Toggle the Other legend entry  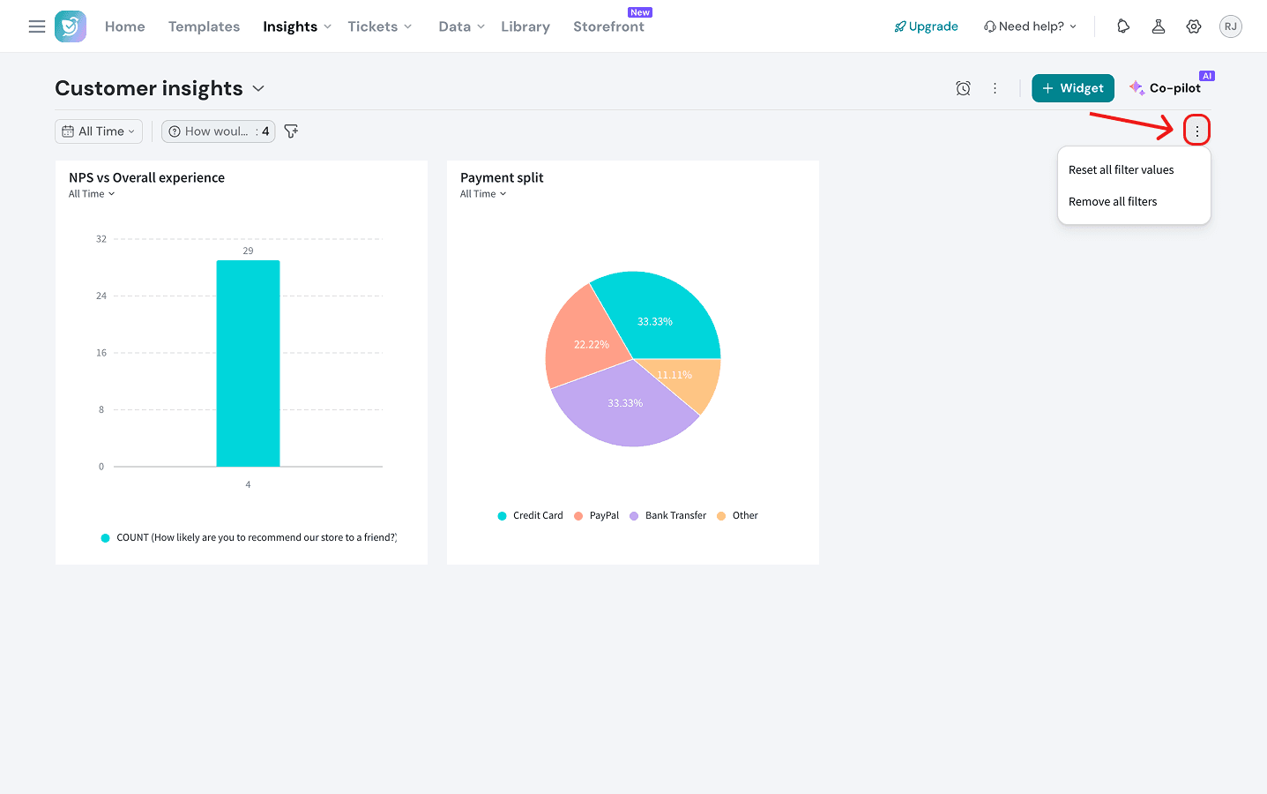(x=737, y=515)
